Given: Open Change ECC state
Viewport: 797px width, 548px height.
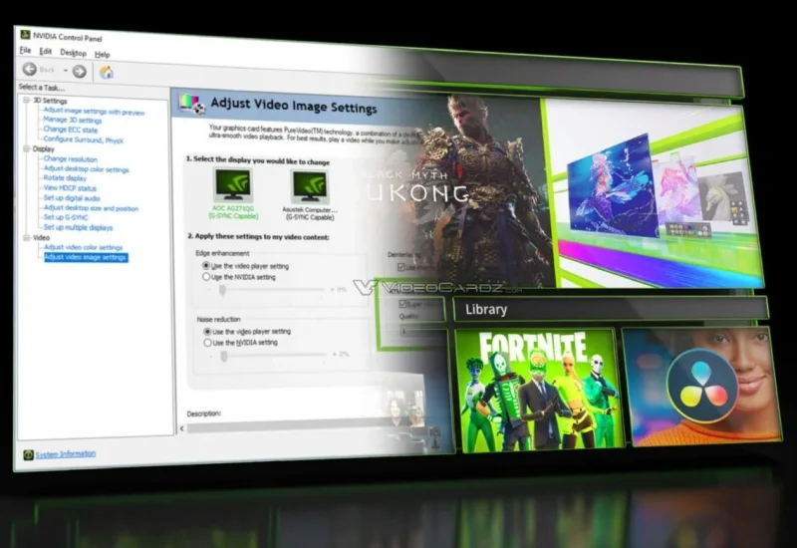Looking at the screenshot, I should point(70,130).
